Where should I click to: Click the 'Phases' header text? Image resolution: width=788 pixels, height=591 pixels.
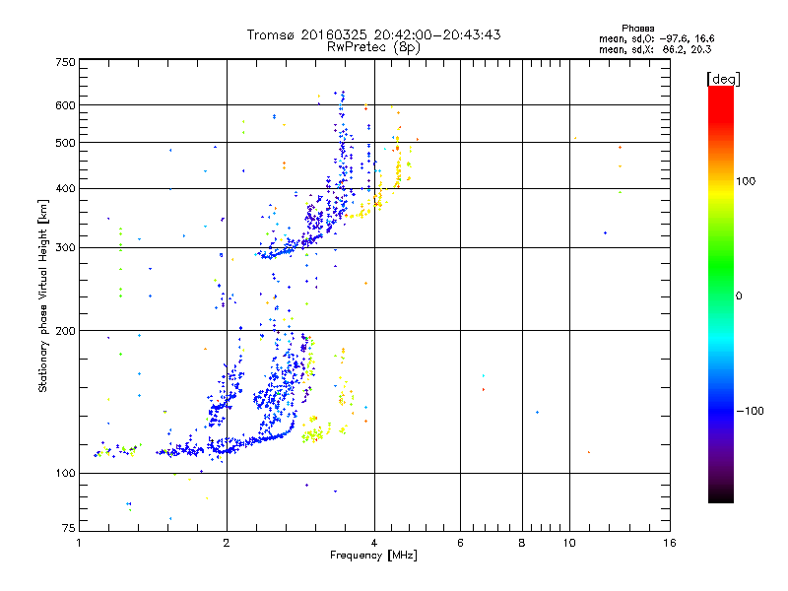coord(637,29)
